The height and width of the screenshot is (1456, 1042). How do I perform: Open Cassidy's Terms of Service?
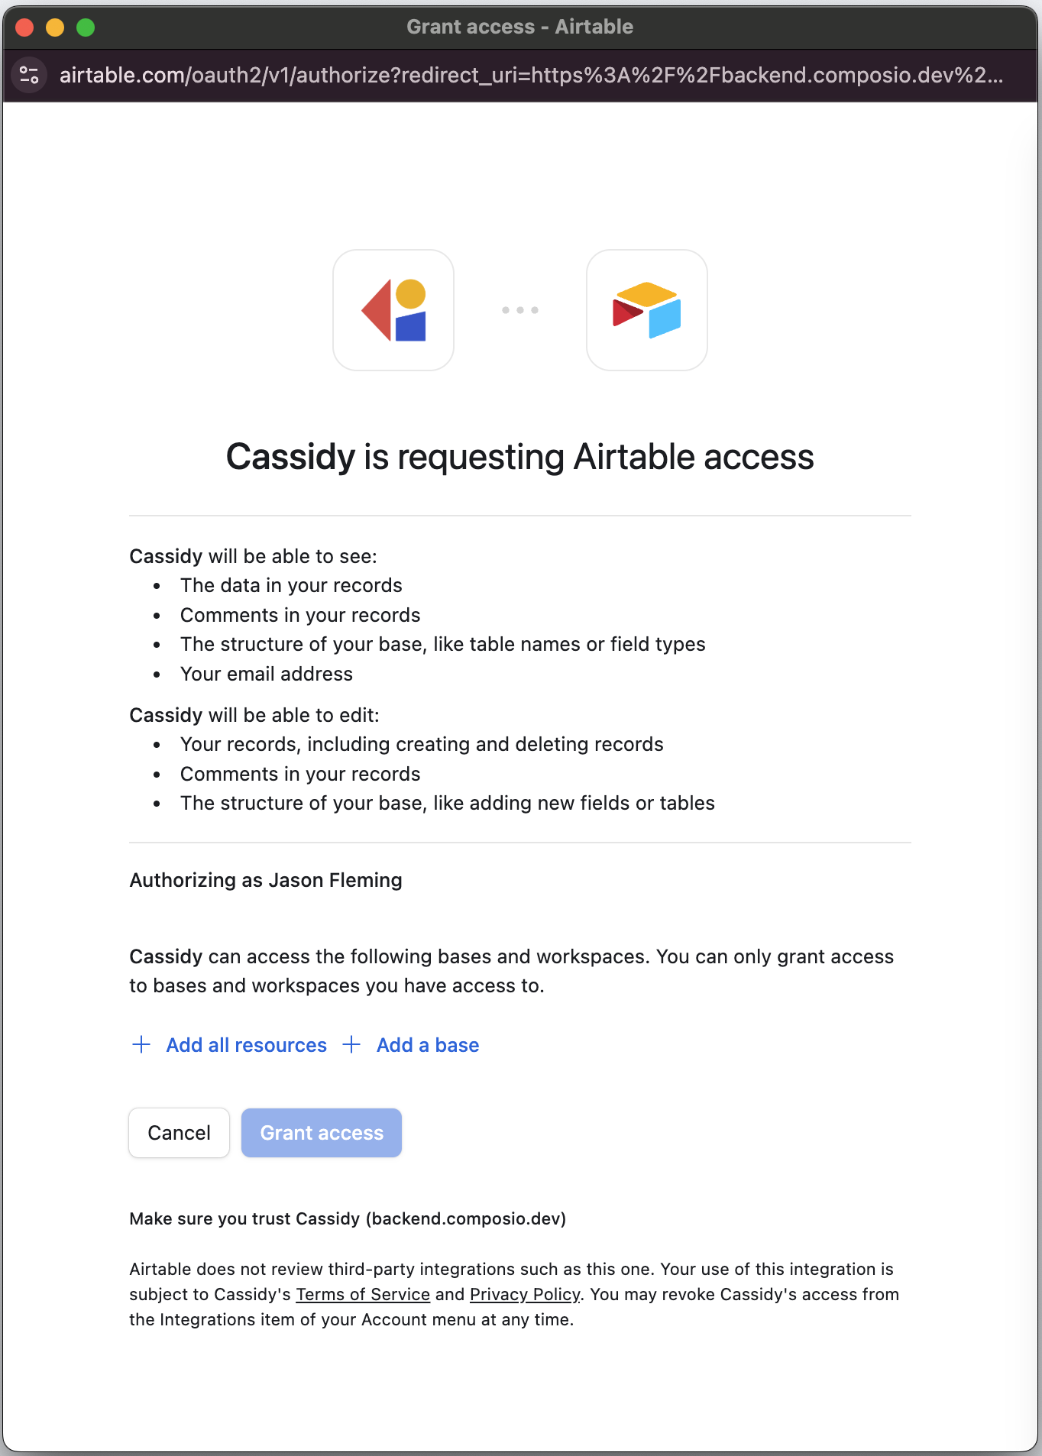point(362,1294)
